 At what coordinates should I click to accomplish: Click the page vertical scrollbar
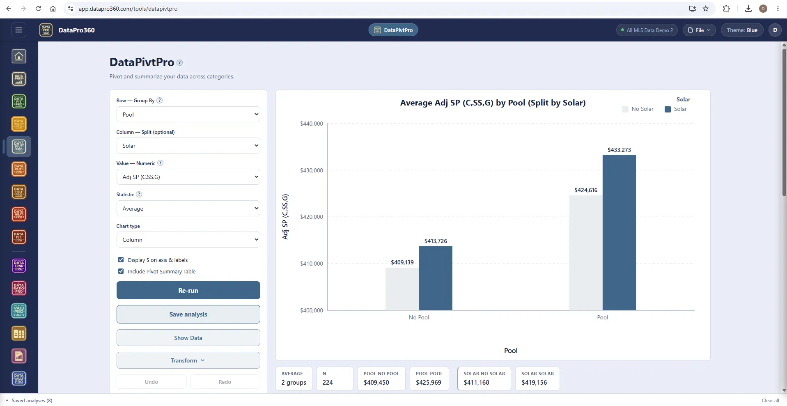(784, 123)
